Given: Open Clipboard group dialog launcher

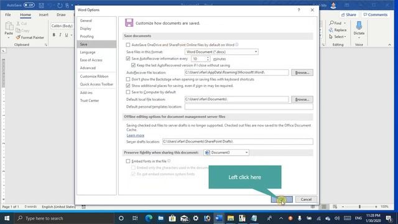Looking at the screenshot, I should pyautogui.click(x=46, y=45).
